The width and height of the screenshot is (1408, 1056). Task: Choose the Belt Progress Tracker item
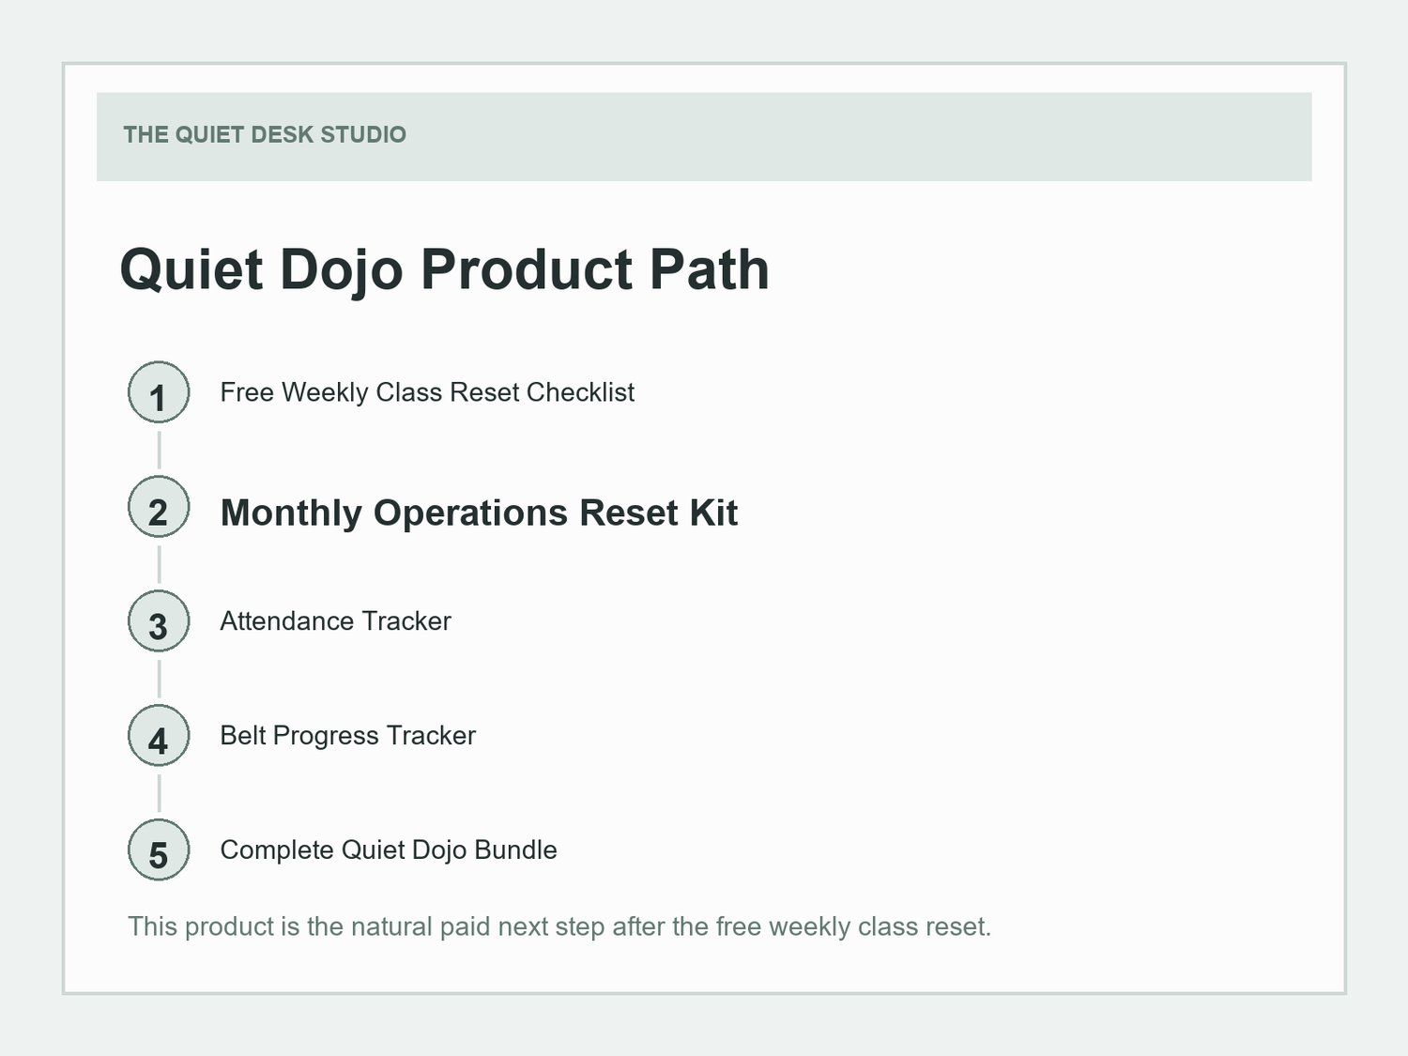(347, 736)
